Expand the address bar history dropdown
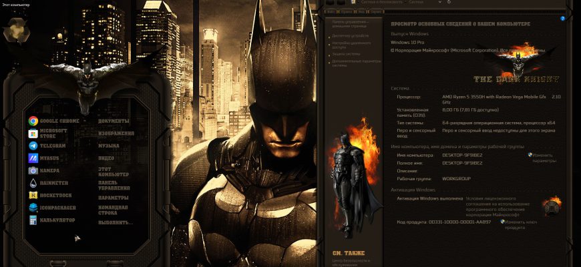The image size is (581, 267). click(440, 2)
